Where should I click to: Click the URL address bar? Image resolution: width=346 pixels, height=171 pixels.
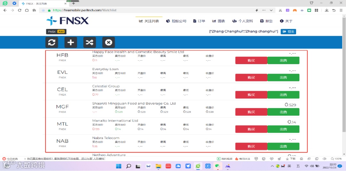point(146,10)
